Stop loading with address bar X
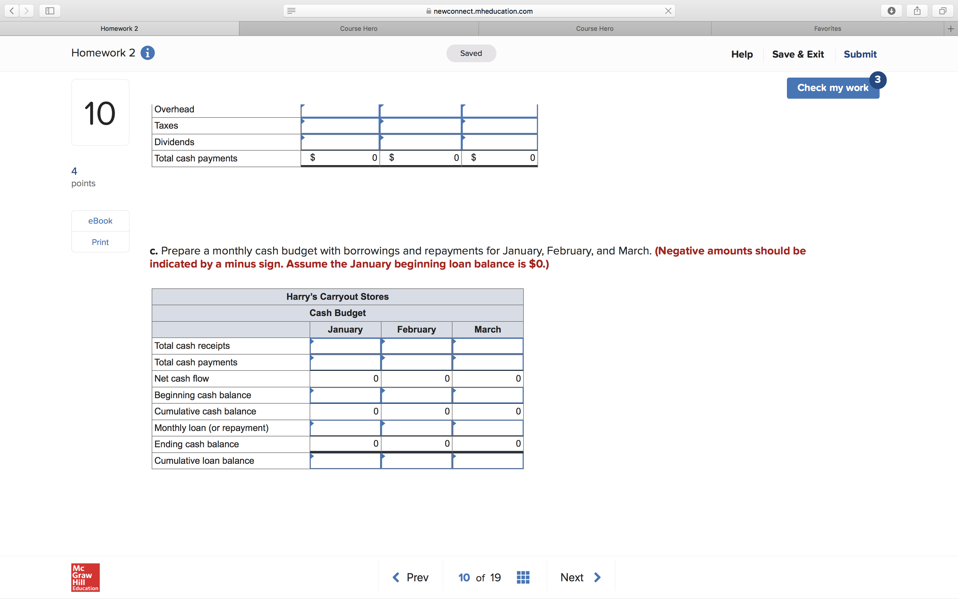 pos(668,11)
